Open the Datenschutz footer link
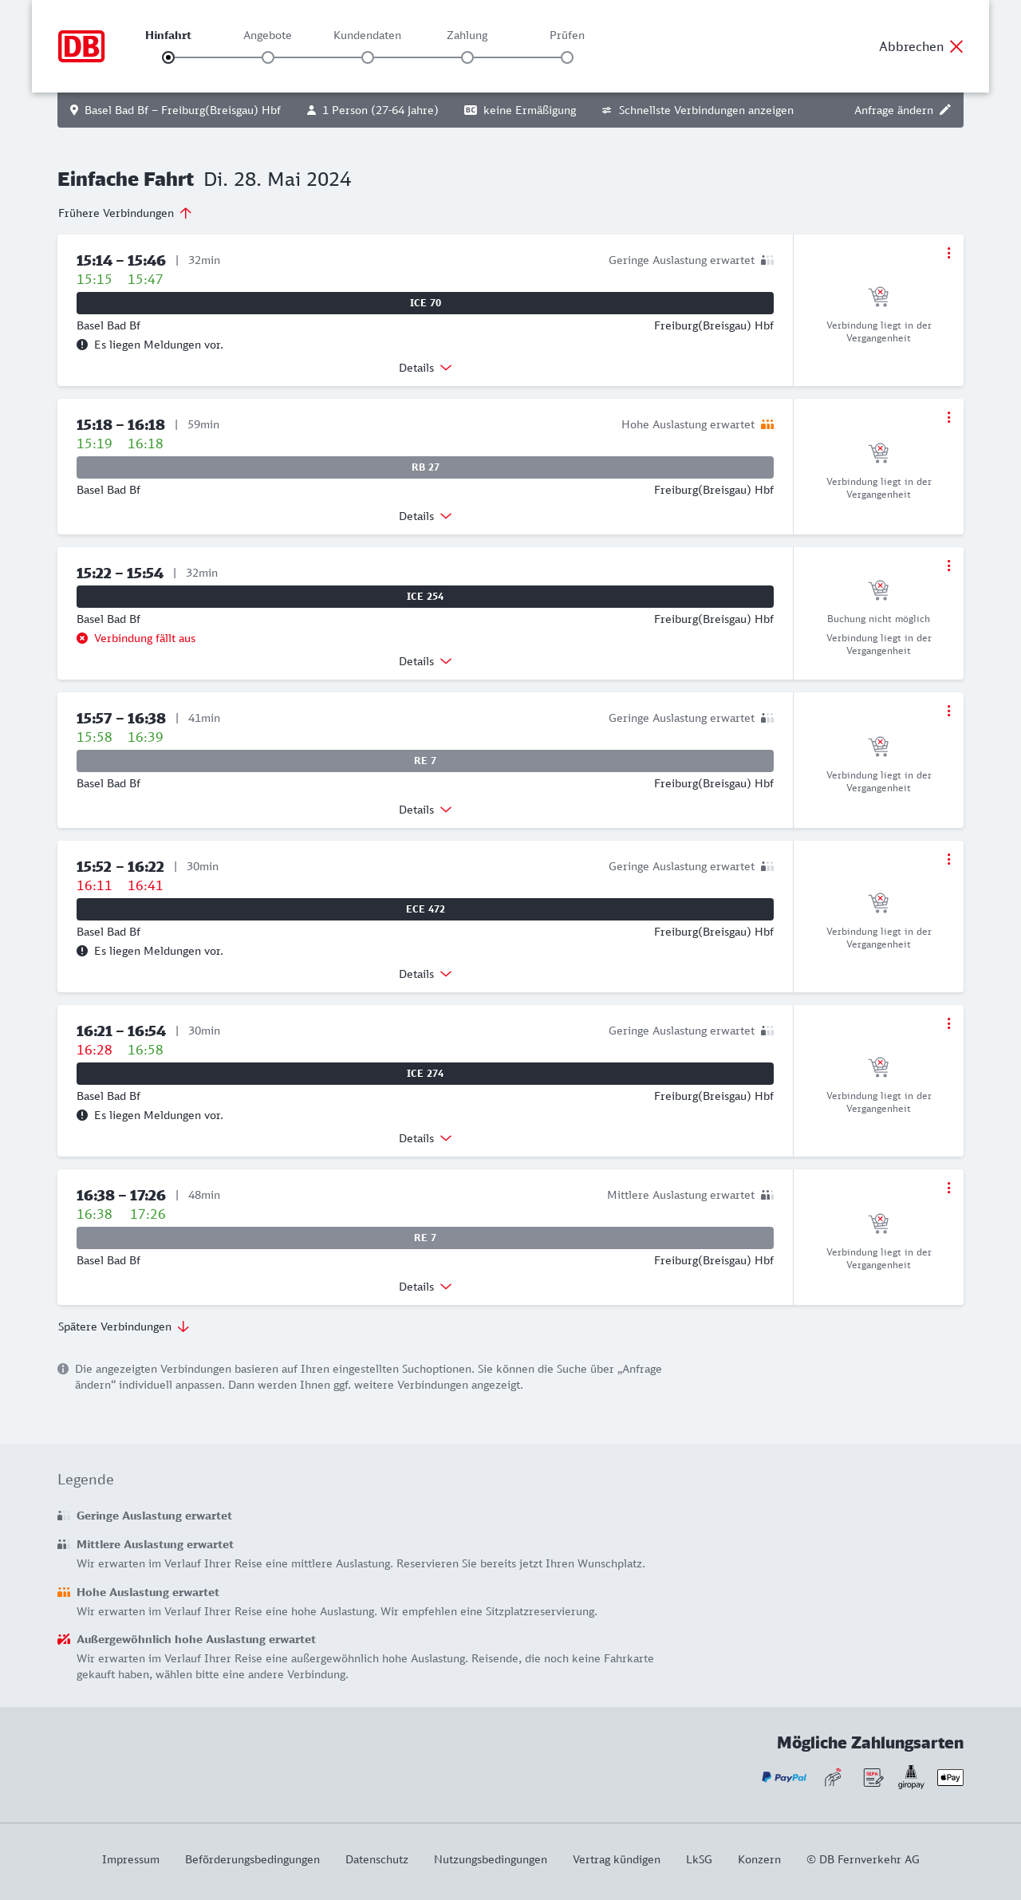1021x1900 pixels. click(x=376, y=1859)
